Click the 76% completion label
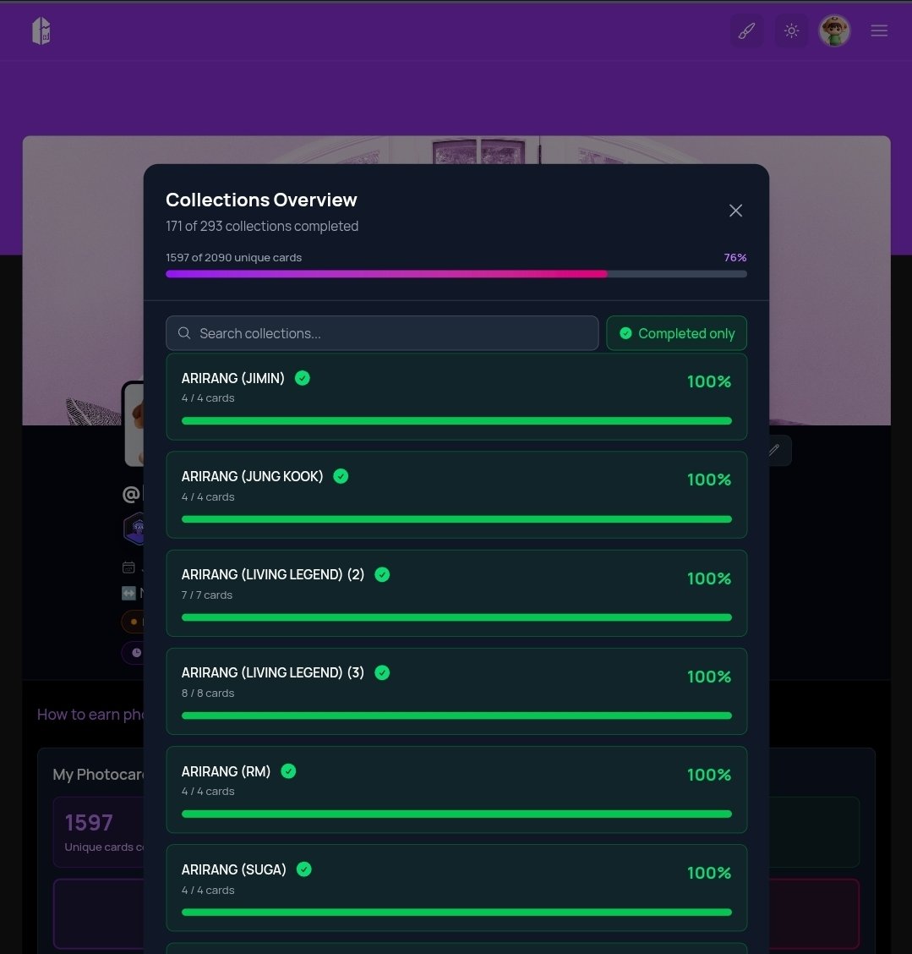The width and height of the screenshot is (912, 954). [x=735, y=257]
